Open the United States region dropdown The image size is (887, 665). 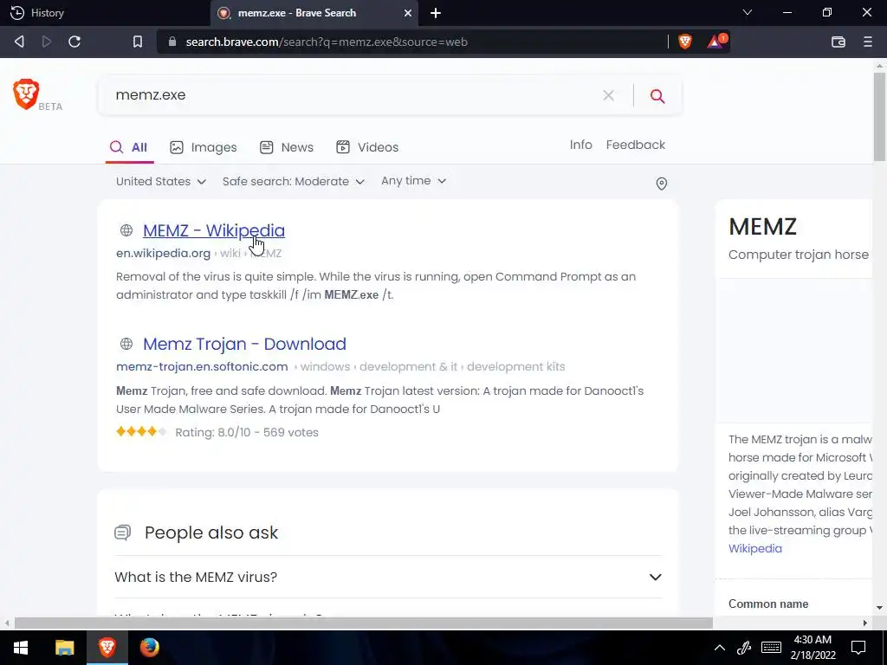click(x=160, y=182)
